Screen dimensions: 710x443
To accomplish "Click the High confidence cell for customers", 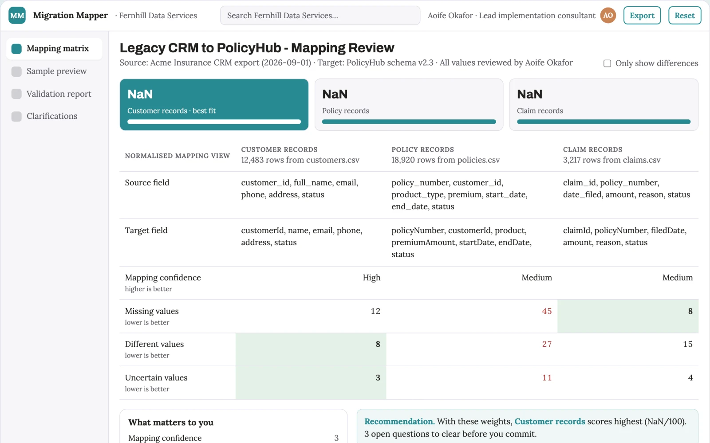I will tap(311, 283).
